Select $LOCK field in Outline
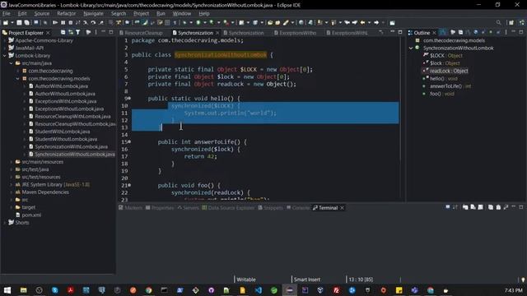 [446, 55]
